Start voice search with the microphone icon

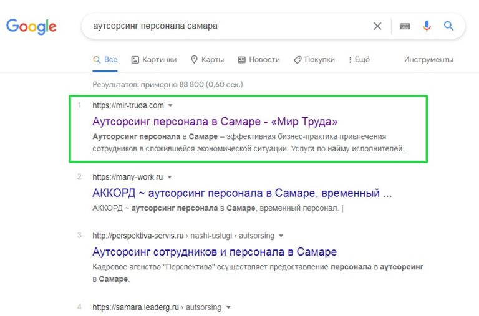tap(427, 26)
